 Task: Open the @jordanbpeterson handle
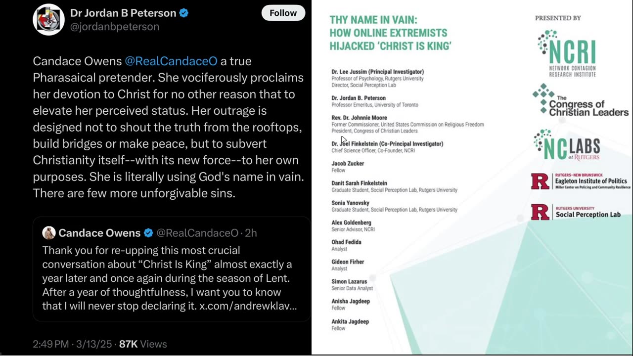tap(115, 27)
